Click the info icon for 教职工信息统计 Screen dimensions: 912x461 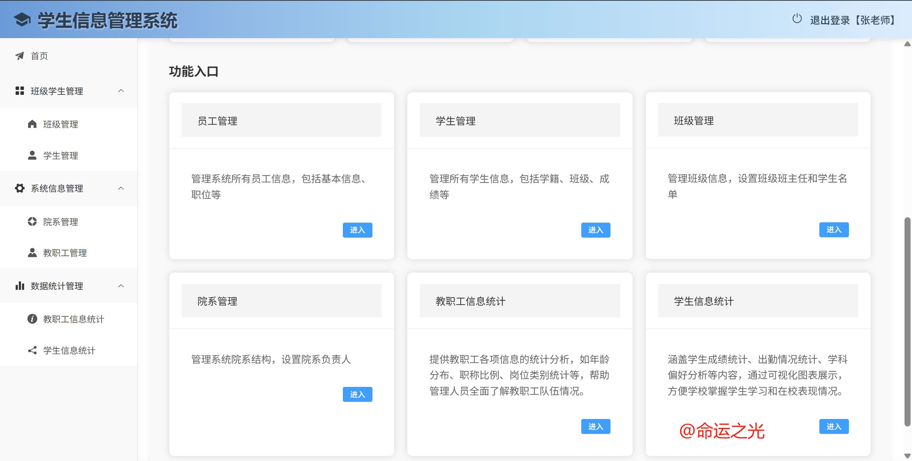tap(32, 319)
